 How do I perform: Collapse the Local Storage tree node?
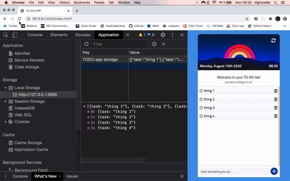click(x=5, y=88)
